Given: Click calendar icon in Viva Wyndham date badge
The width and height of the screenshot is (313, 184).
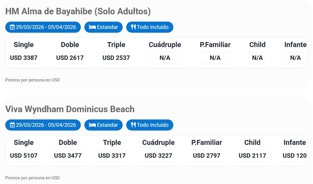Looking at the screenshot, I should (x=12, y=125).
